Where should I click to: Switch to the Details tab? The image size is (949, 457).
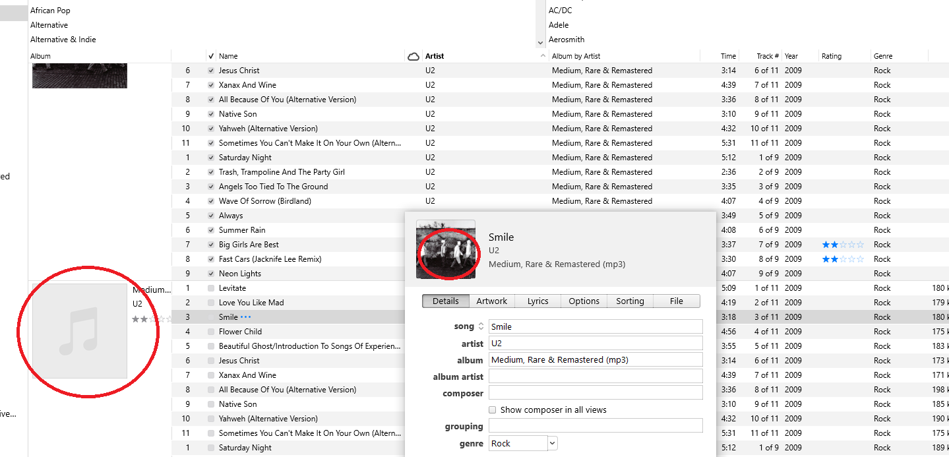(446, 301)
